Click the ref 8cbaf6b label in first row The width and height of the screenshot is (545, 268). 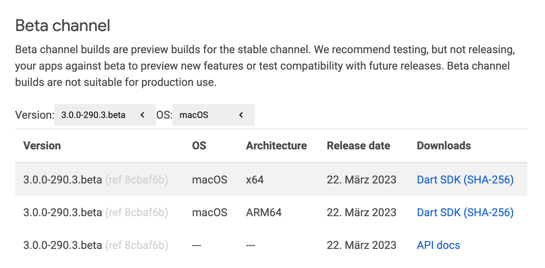click(x=136, y=180)
